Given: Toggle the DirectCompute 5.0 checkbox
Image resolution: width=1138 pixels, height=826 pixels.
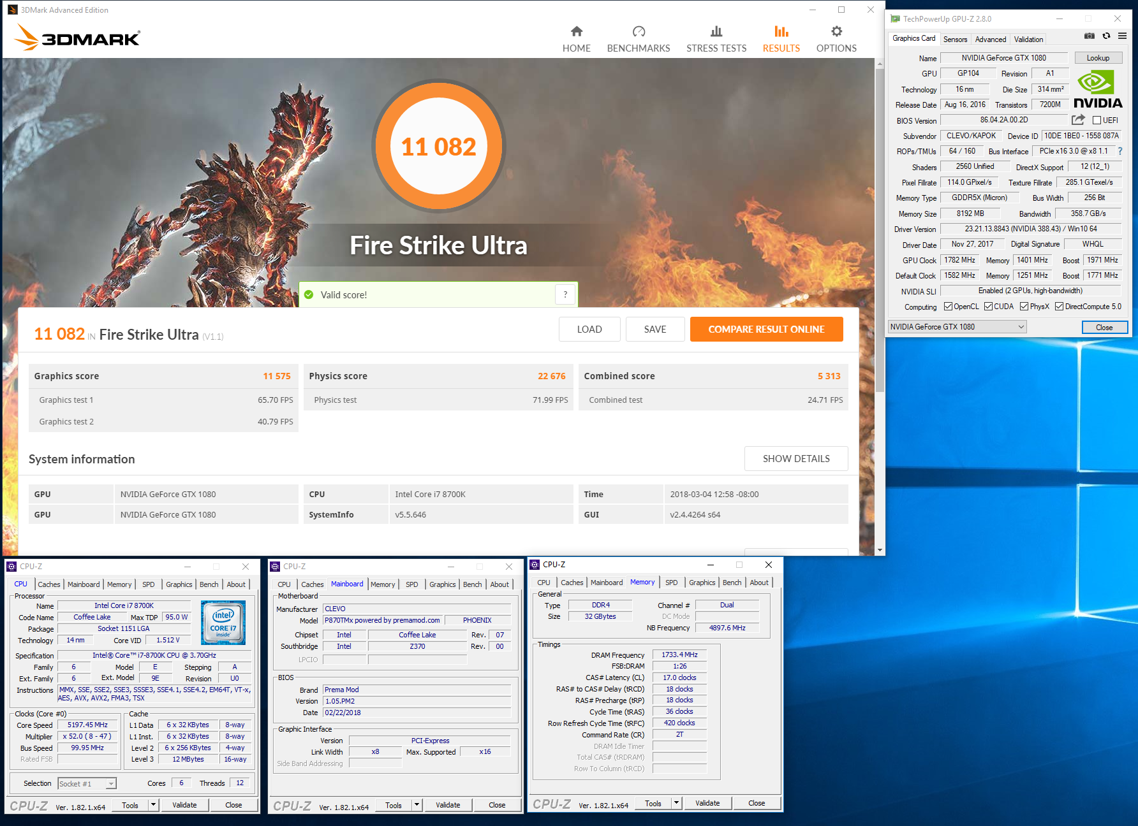Looking at the screenshot, I should click(1059, 307).
